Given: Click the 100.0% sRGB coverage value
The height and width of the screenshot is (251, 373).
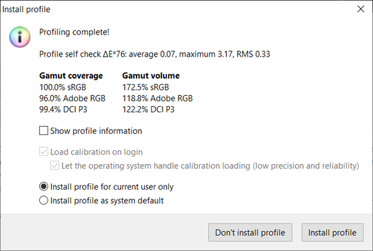Looking at the screenshot, I should (63, 87).
